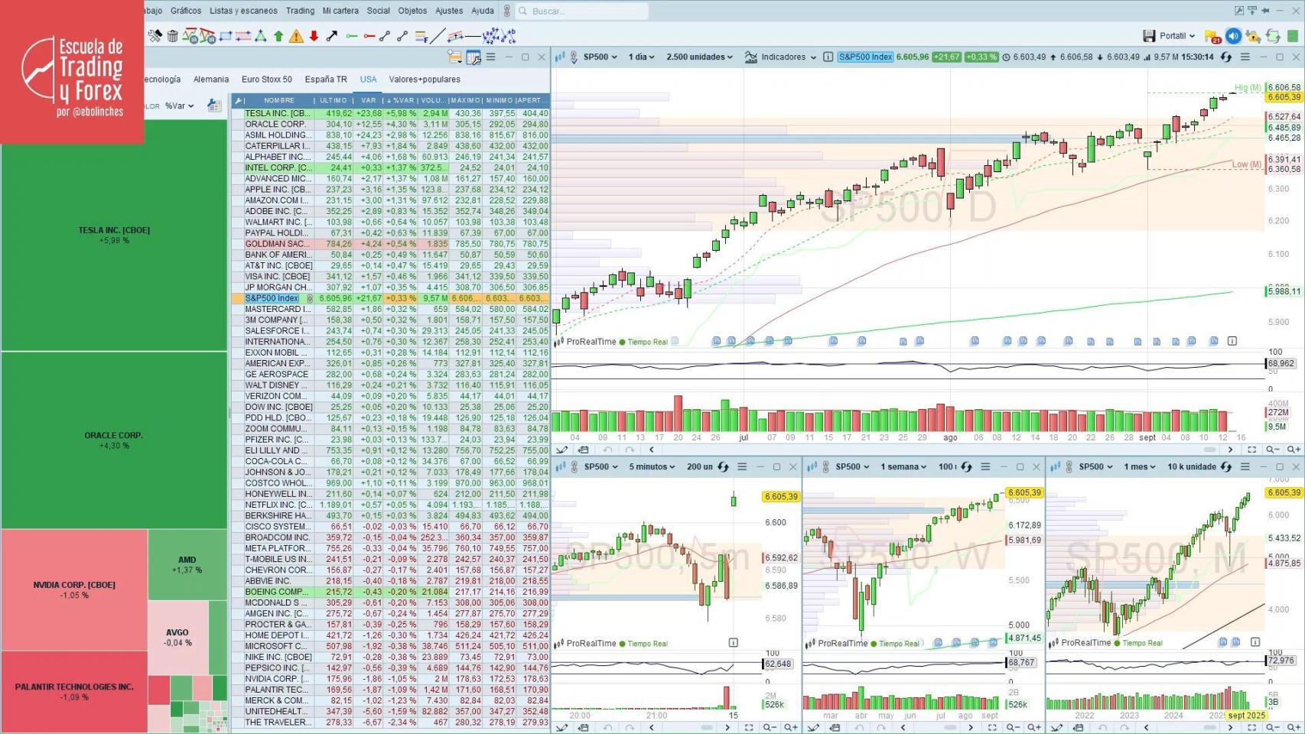Click the info circle next to S&P500 Index
Viewport: 1305px width, 734px height.
(828, 57)
